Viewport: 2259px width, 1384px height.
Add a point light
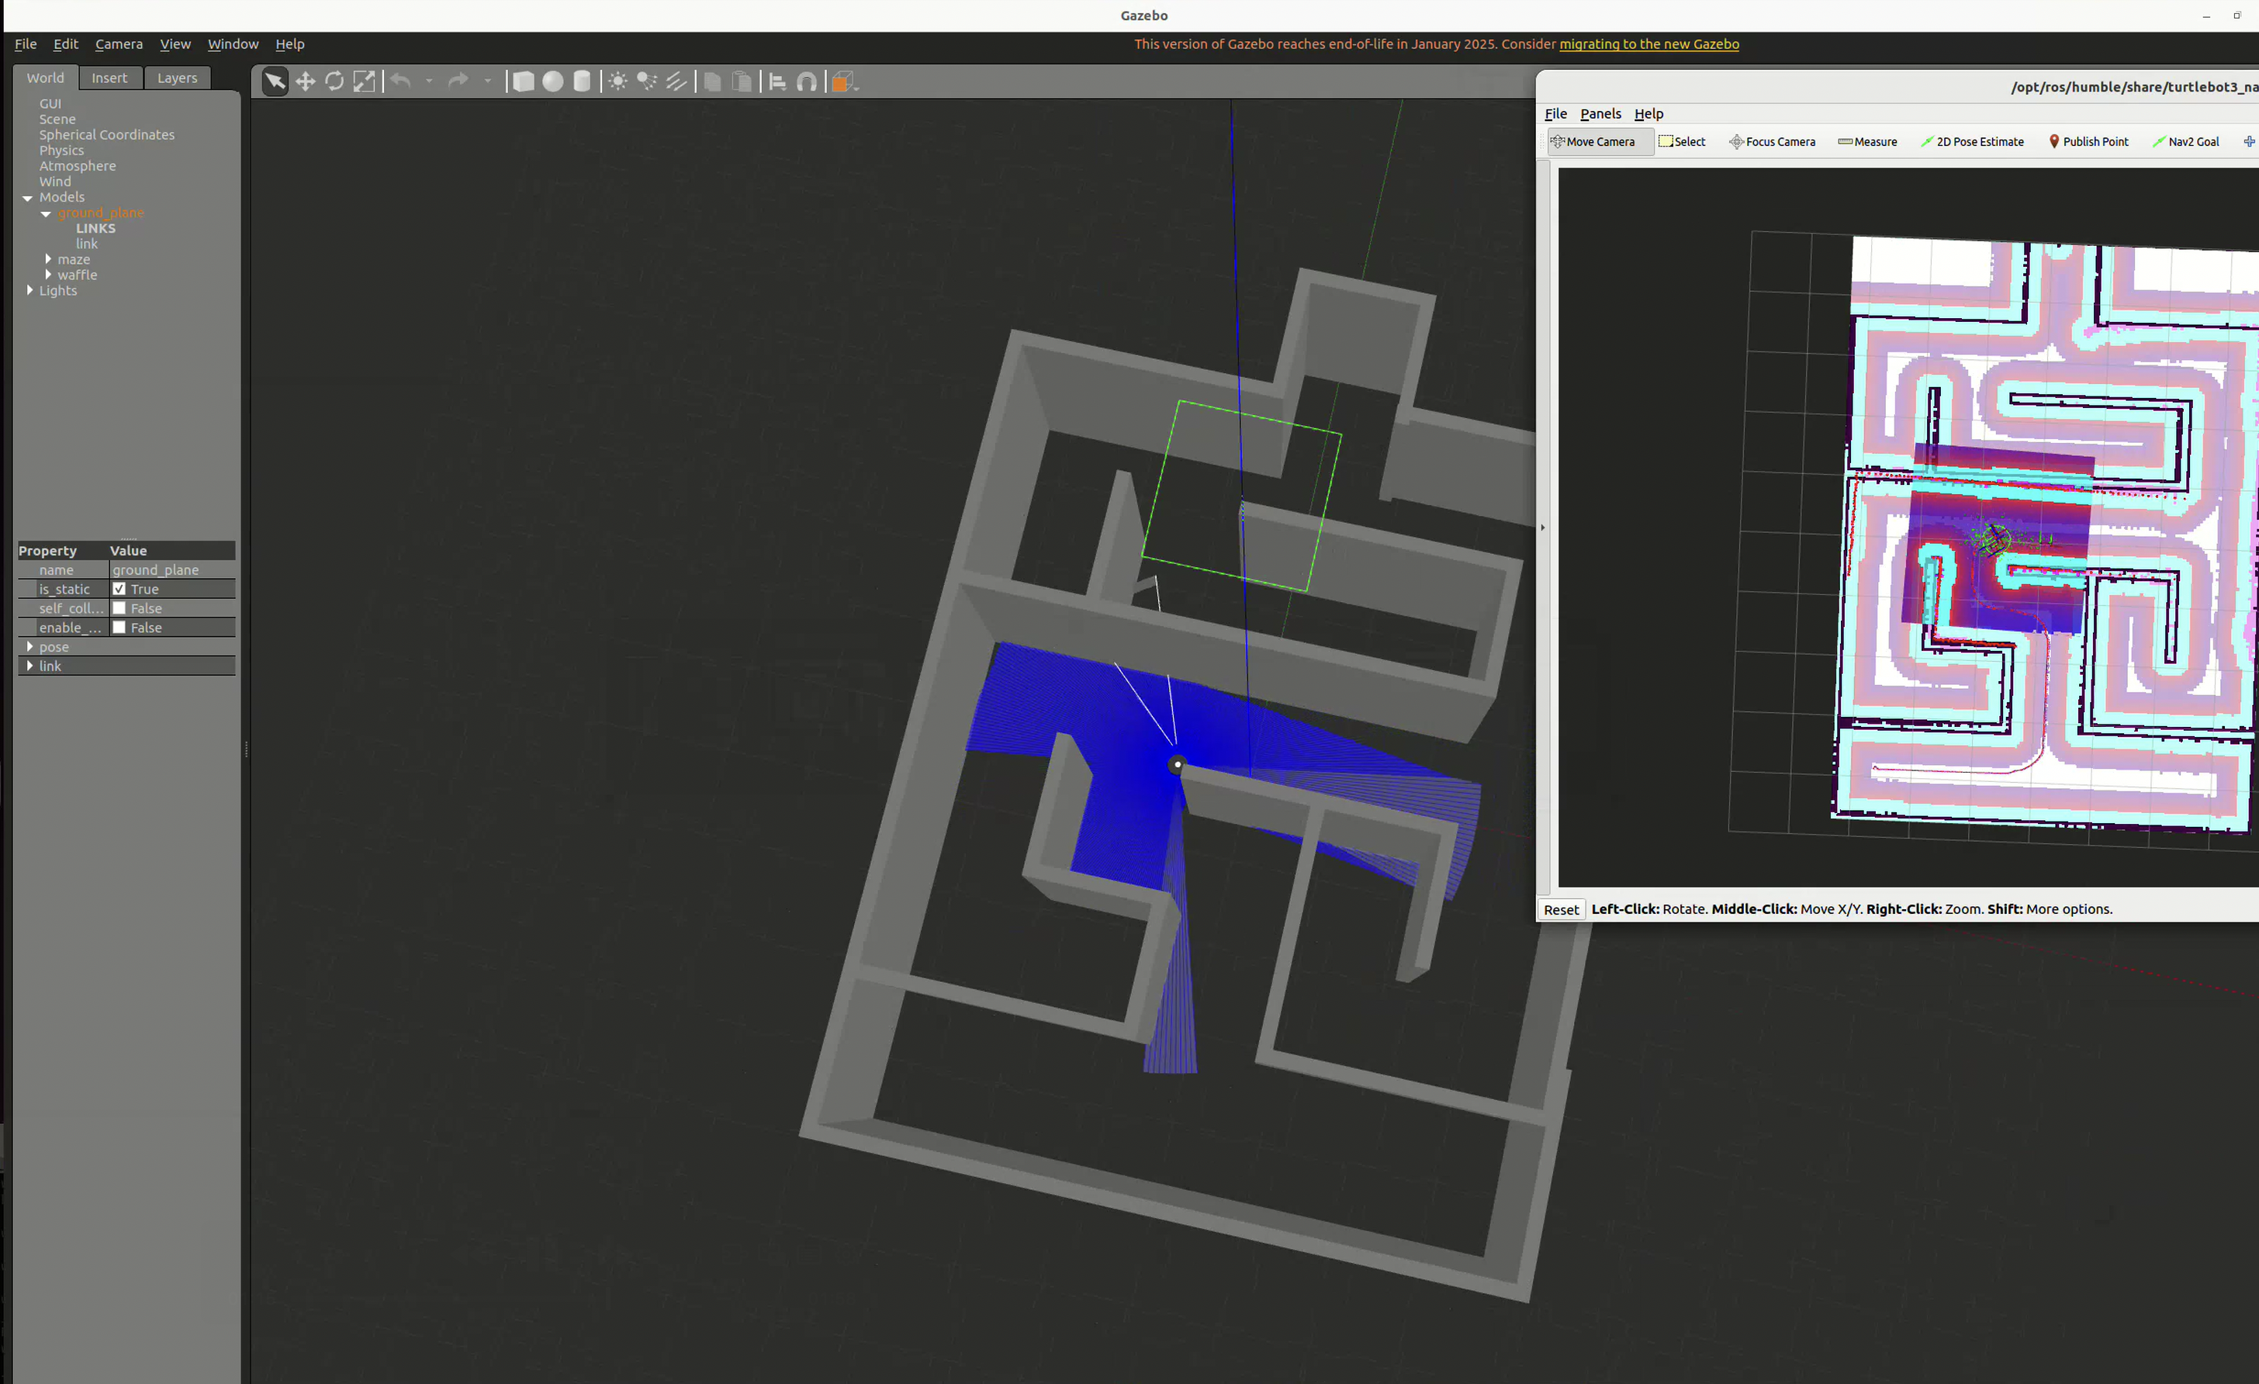tap(618, 81)
